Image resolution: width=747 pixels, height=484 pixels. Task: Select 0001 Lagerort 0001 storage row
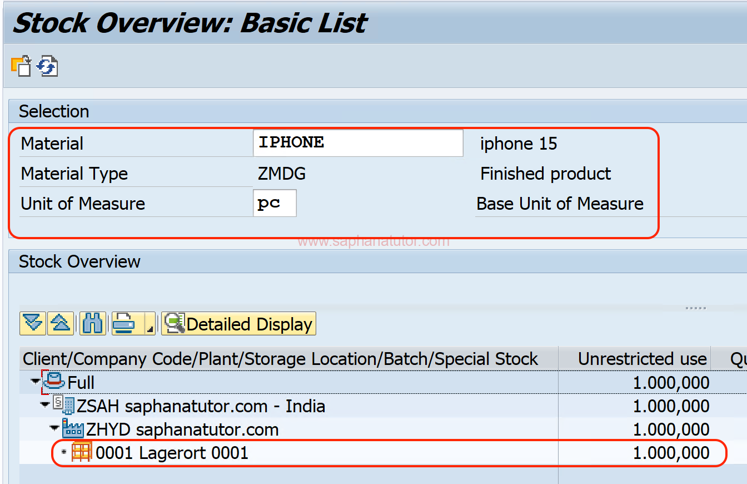[172, 453]
